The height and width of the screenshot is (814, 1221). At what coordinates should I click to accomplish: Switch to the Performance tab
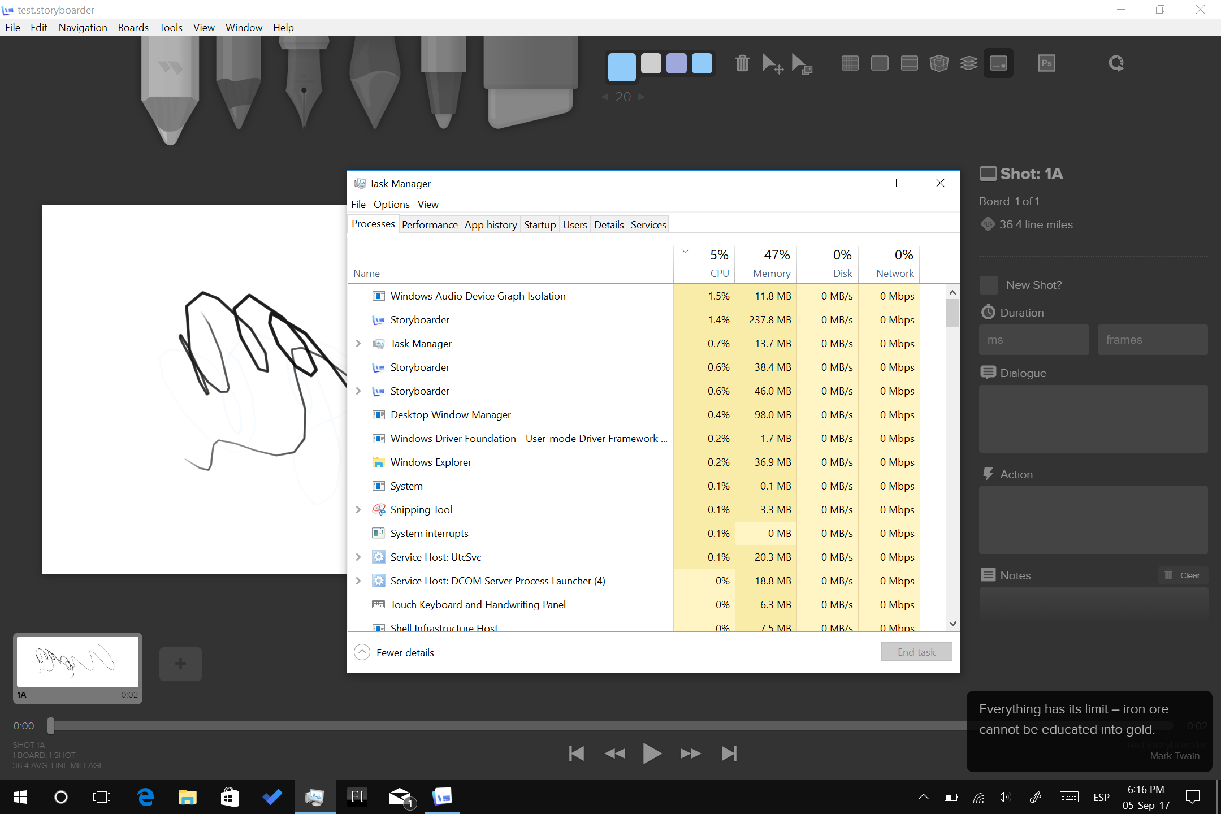click(430, 224)
